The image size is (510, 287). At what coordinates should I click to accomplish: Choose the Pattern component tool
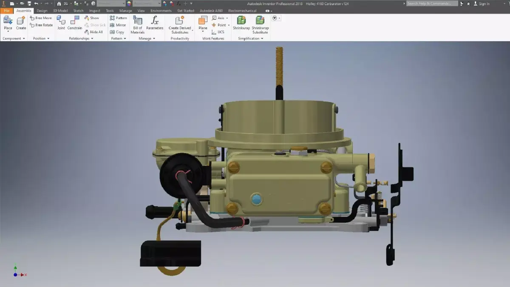point(118,18)
